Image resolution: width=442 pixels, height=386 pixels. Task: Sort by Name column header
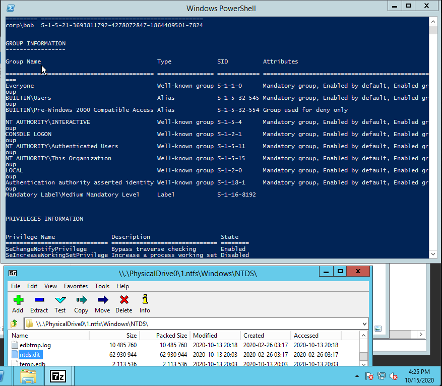coord(49,335)
